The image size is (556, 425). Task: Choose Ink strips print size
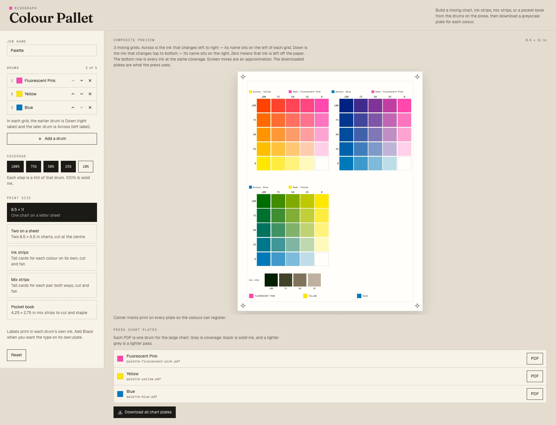tap(52, 258)
